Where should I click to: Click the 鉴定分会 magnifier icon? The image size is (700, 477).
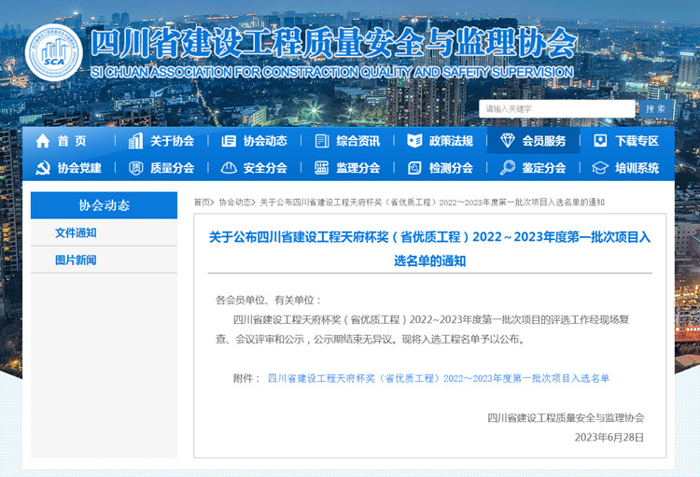(508, 168)
